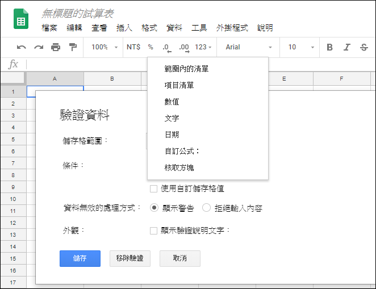
Task: Increase decimal places
Action: click(x=184, y=48)
